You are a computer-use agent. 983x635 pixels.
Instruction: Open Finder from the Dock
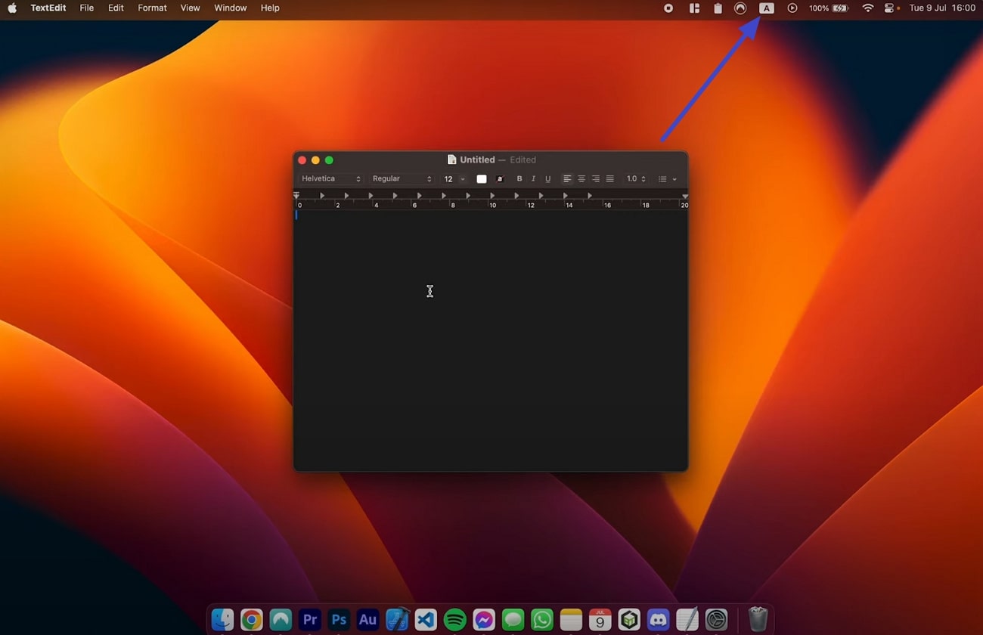(222, 620)
